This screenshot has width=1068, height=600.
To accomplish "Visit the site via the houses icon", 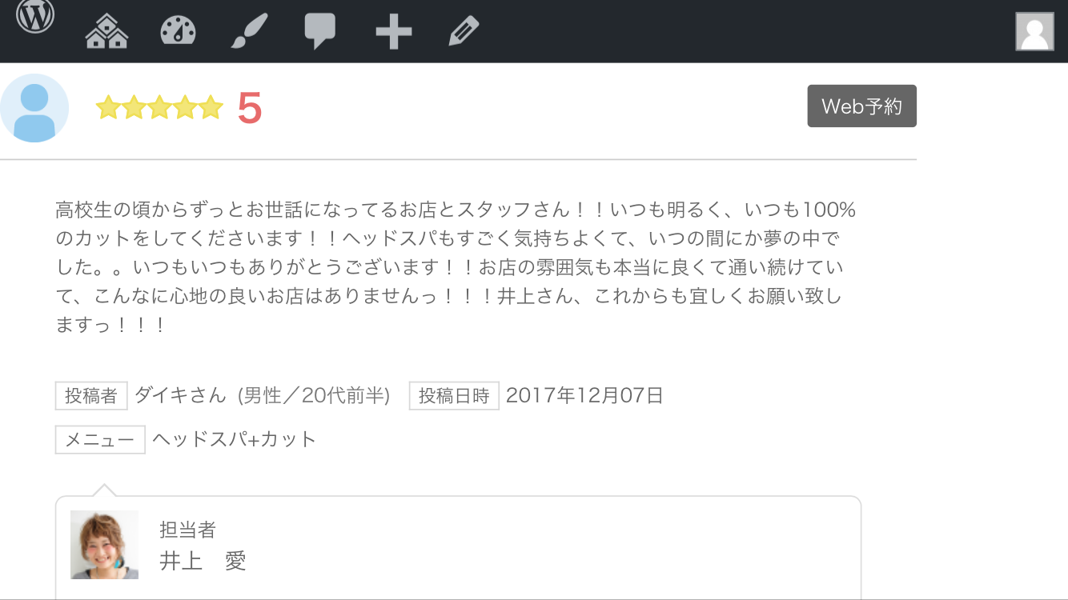I will [106, 32].
